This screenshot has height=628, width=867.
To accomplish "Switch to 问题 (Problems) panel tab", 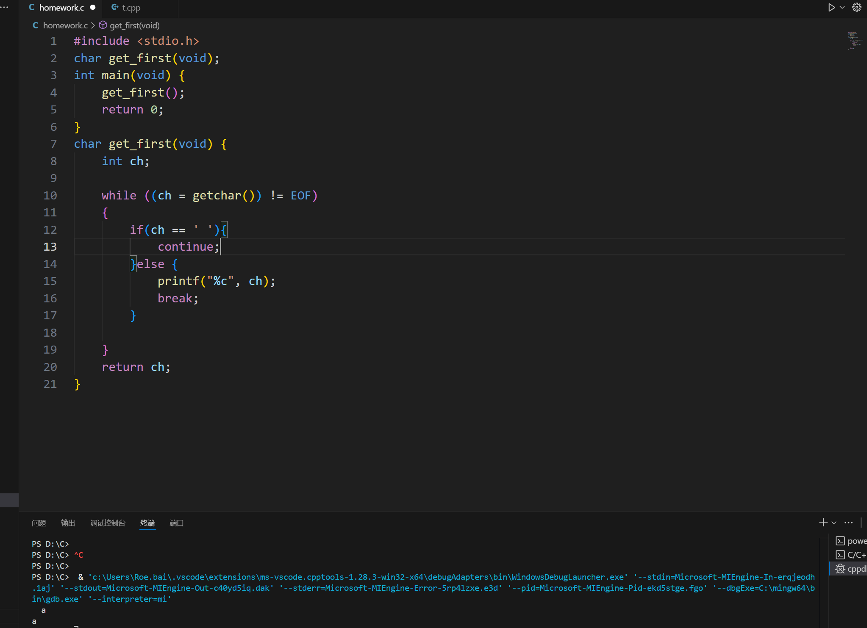I will pos(39,523).
